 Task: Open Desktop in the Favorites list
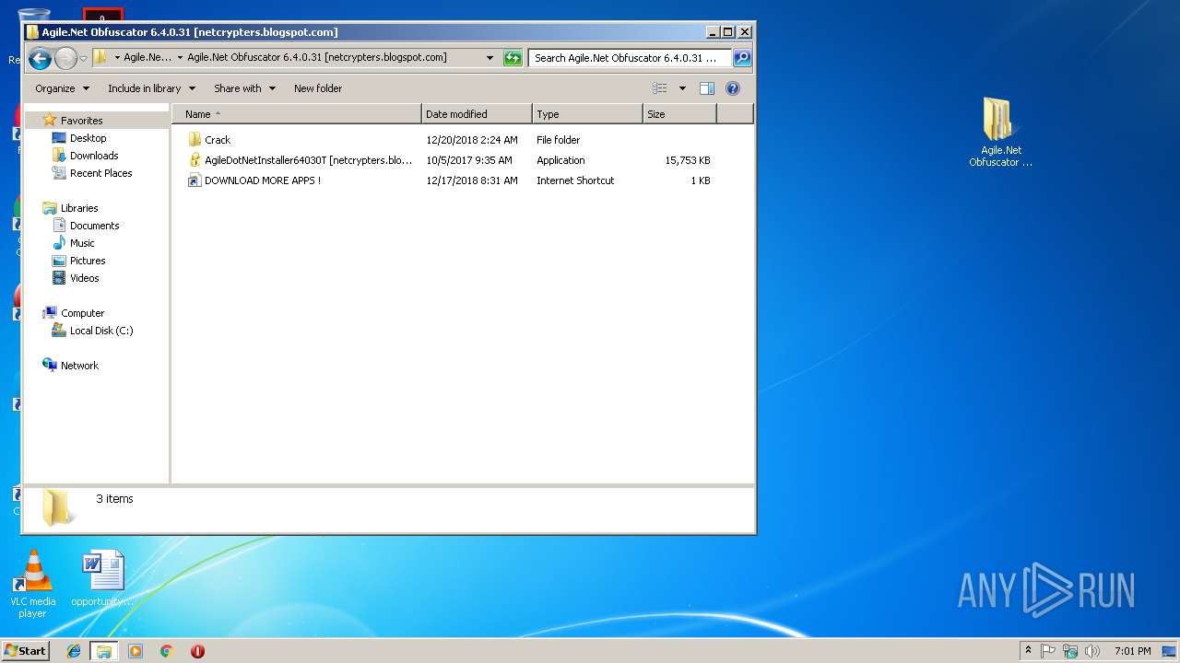click(x=88, y=138)
